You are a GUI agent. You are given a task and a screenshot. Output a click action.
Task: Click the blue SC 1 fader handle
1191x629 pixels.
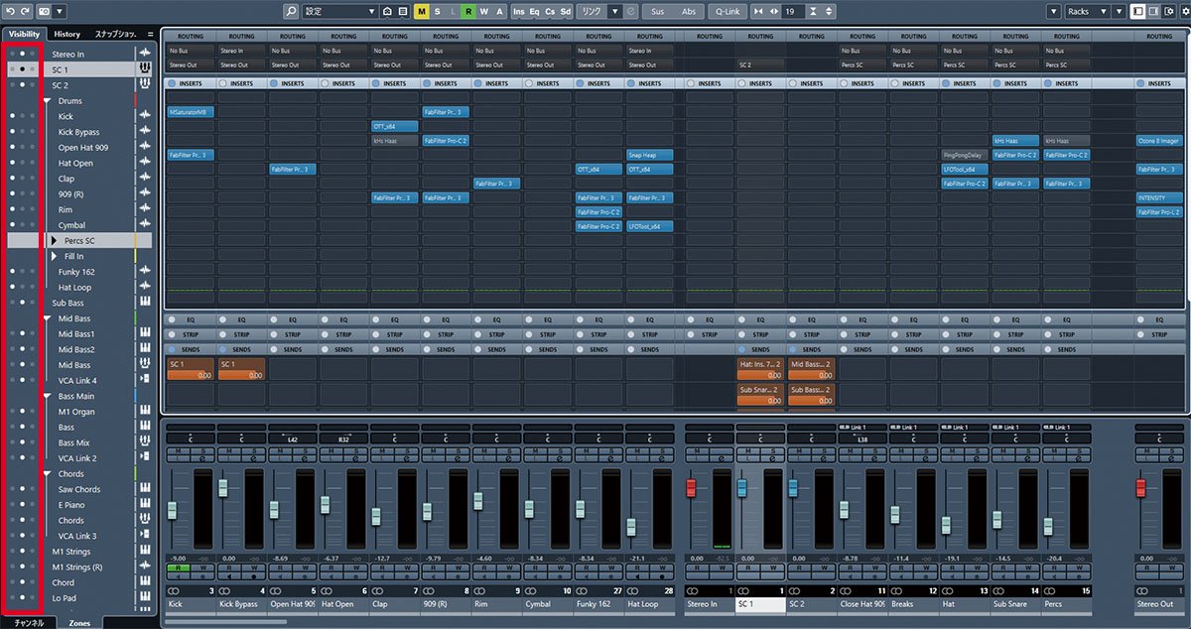(x=741, y=488)
